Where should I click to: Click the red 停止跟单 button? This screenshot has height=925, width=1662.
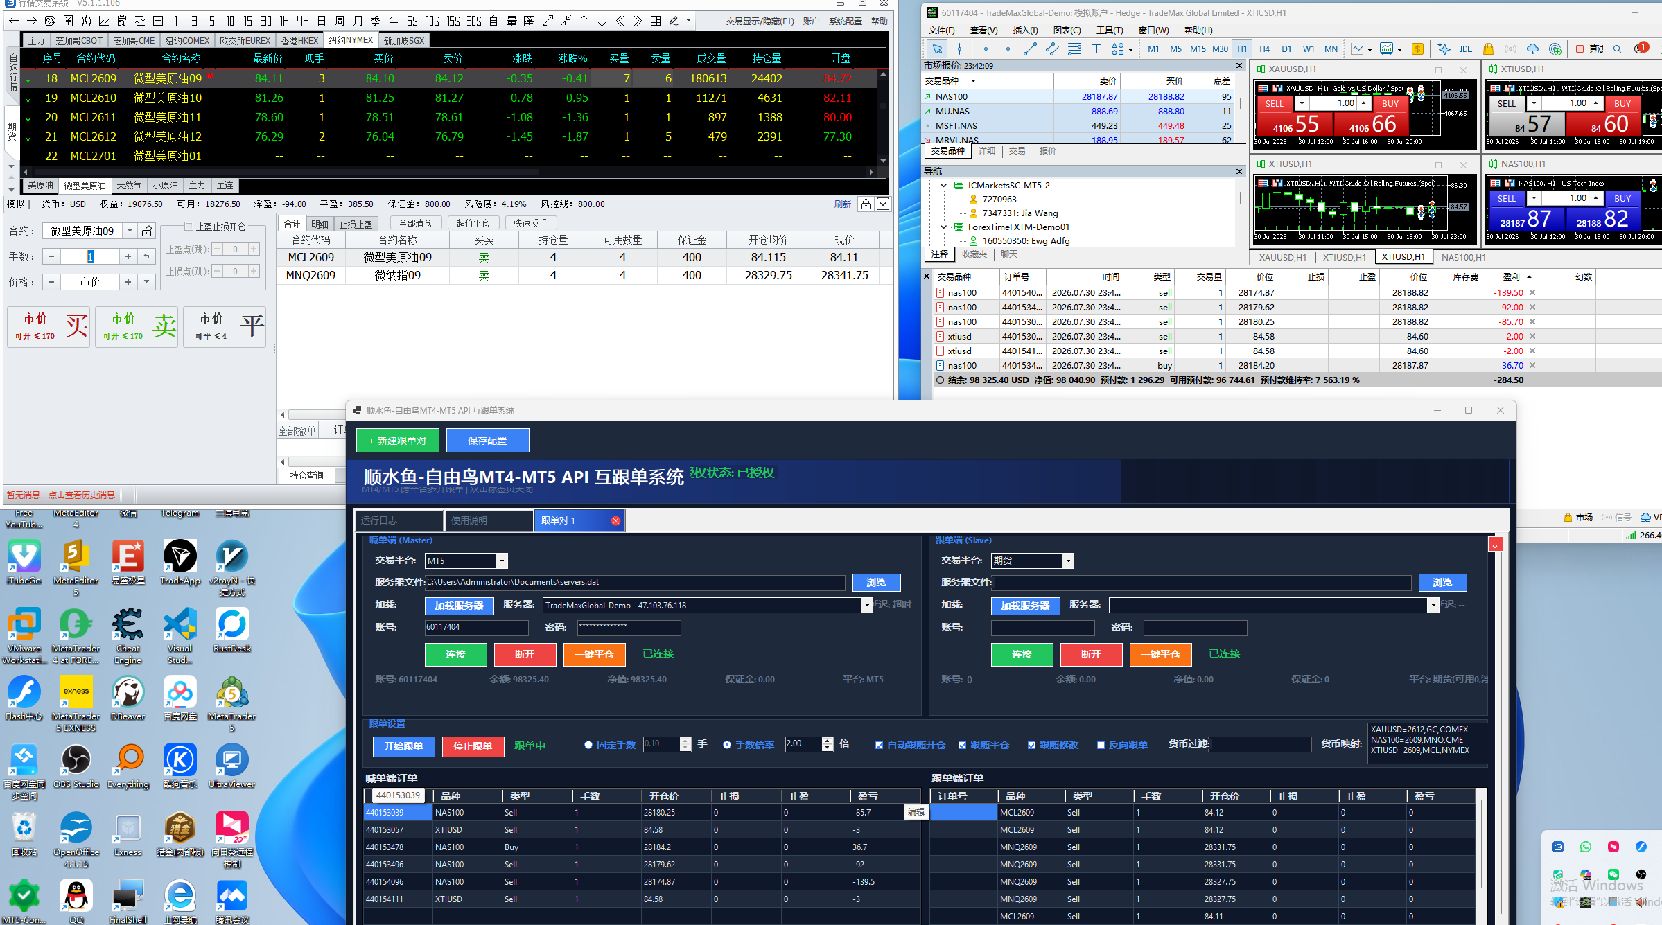pyautogui.click(x=473, y=746)
